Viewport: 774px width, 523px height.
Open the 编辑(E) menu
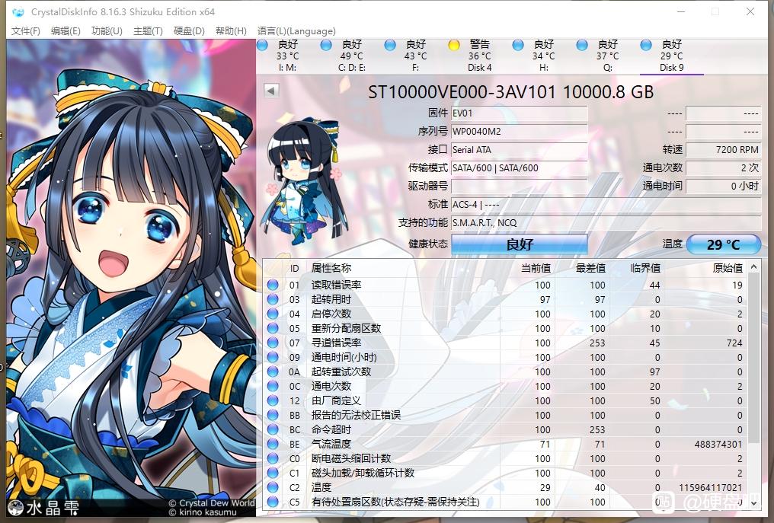tap(66, 31)
